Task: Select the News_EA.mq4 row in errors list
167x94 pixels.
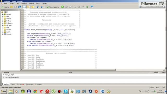Action: (84, 75)
